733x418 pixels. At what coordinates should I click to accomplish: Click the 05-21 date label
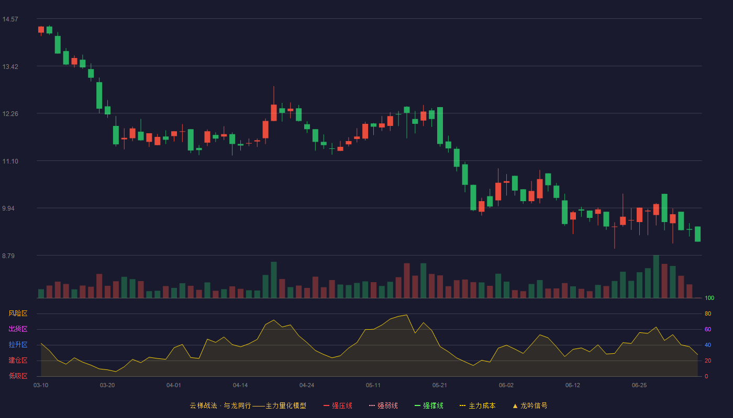pyautogui.click(x=440, y=385)
